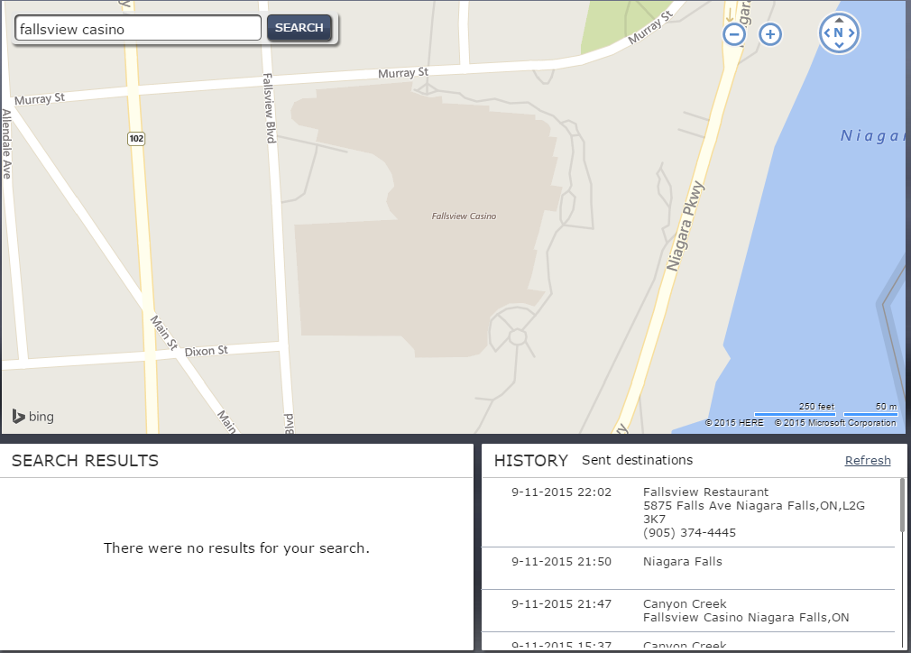Click phone number (905) 374-4445
Screen dimensions: 911x653
tap(689, 533)
